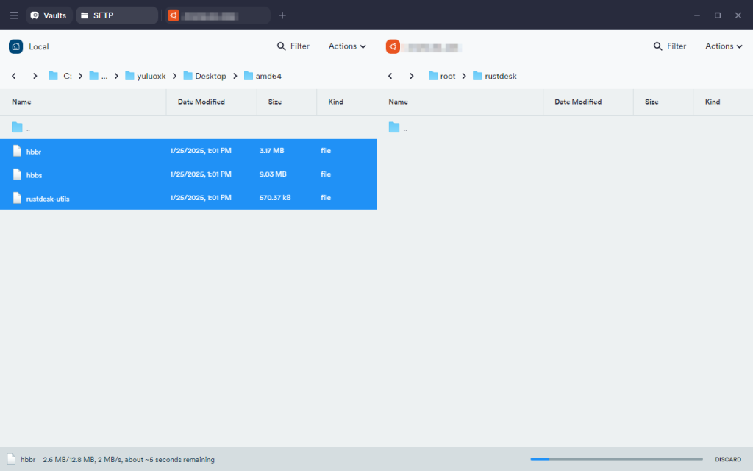Minimize the application window

pyautogui.click(x=697, y=15)
